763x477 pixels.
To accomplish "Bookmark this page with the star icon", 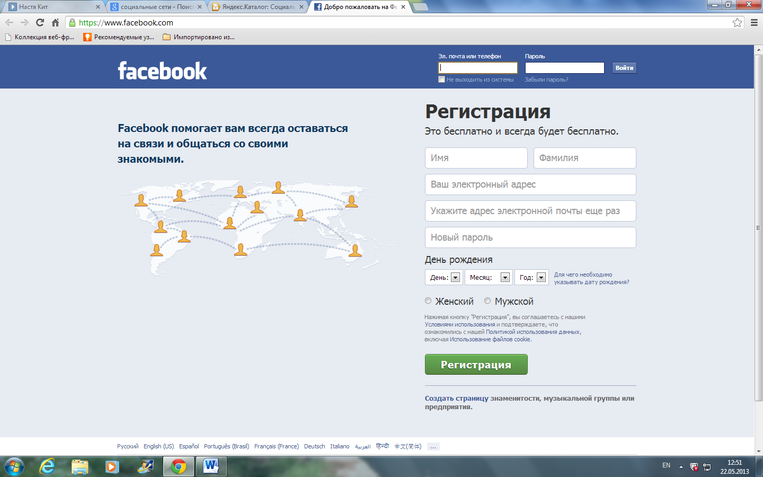I will (737, 22).
